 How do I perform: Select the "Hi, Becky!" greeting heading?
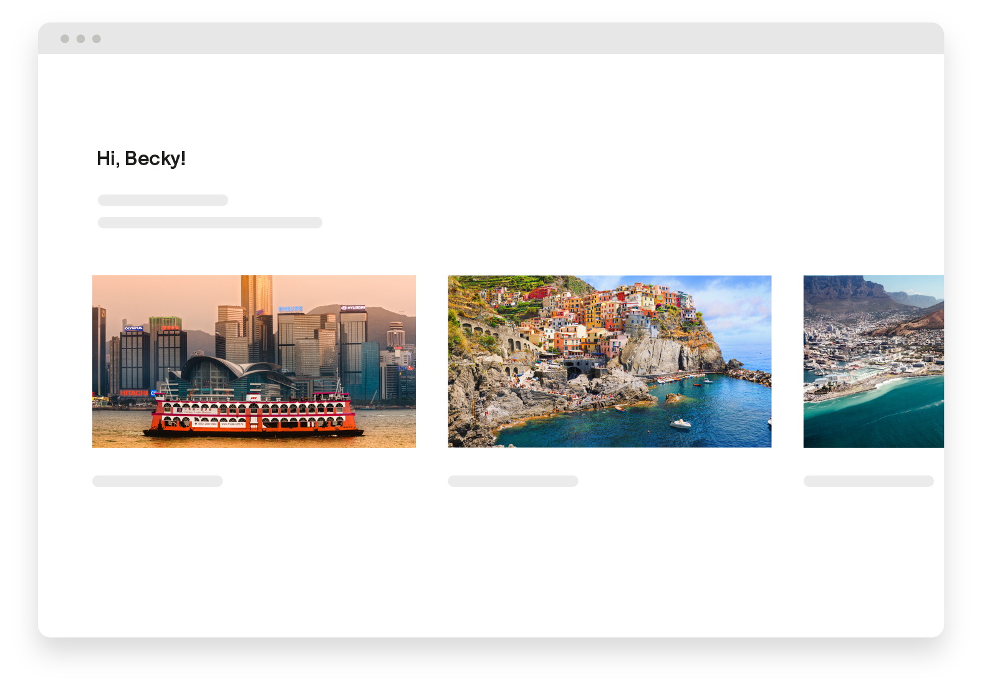[141, 159]
